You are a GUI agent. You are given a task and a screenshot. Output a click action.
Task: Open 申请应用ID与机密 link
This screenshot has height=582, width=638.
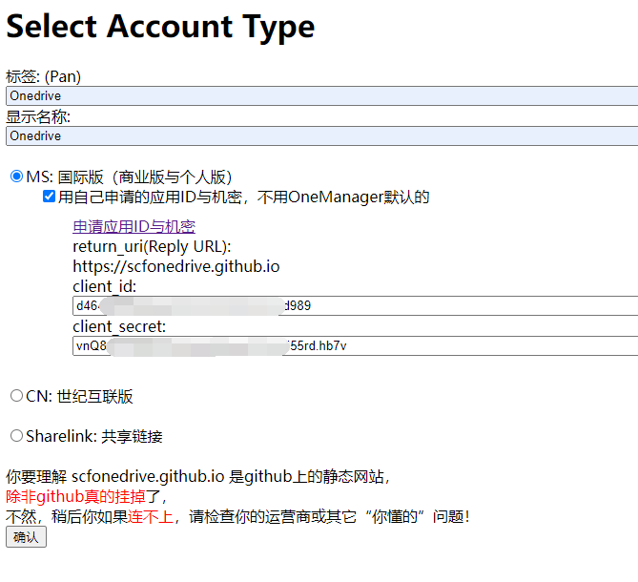tap(134, 227)
